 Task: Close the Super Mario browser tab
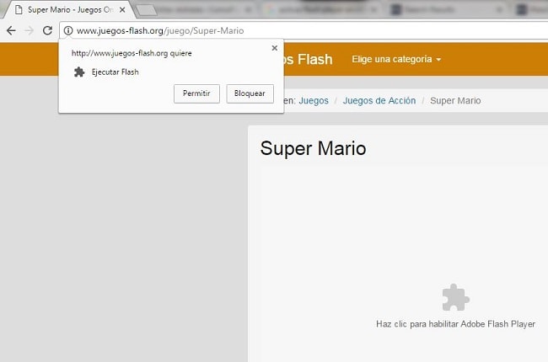122,10
